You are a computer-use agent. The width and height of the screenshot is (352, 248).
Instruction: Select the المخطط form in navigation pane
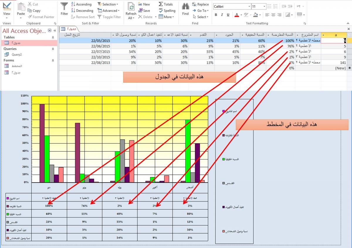point(29,66)
